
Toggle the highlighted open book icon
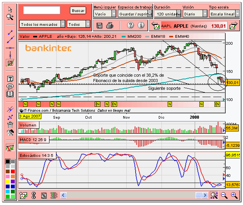(10, 94)
